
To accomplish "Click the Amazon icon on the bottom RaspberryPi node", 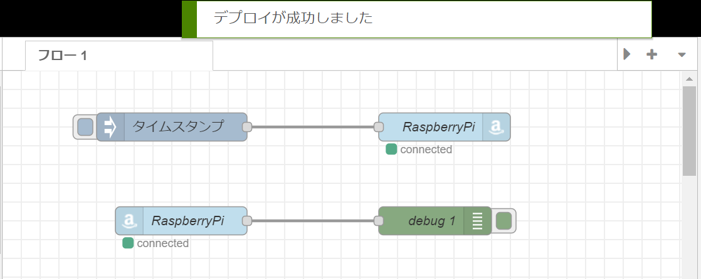I will click(129, 221).
